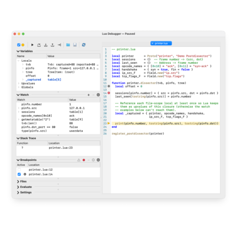237x237 pixels.
Task: Select the offset variable row
Action: coord(58,76)
